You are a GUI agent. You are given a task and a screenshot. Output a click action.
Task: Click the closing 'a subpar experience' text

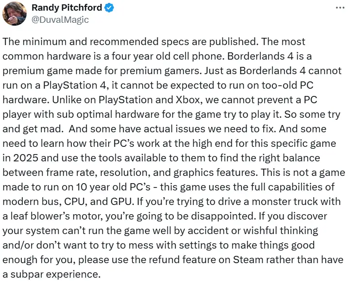51,274
